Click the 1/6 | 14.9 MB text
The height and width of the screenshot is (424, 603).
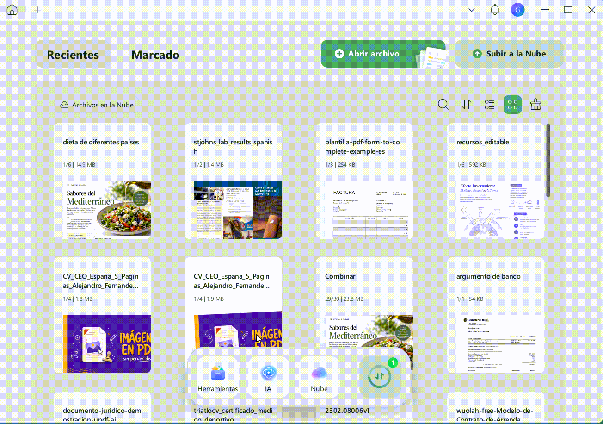click(x=79, y=165)
